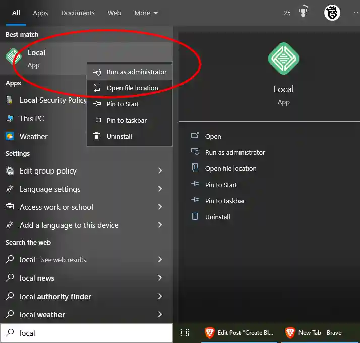Click the Weather app icon

point(10,137)
